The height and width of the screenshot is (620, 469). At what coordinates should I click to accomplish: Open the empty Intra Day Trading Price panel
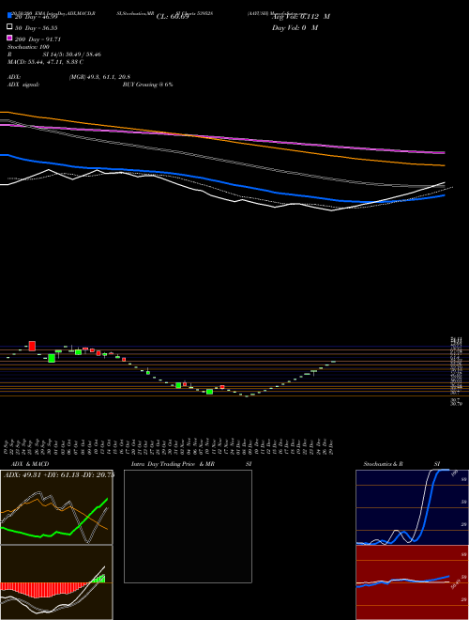[x=188, y=526]
